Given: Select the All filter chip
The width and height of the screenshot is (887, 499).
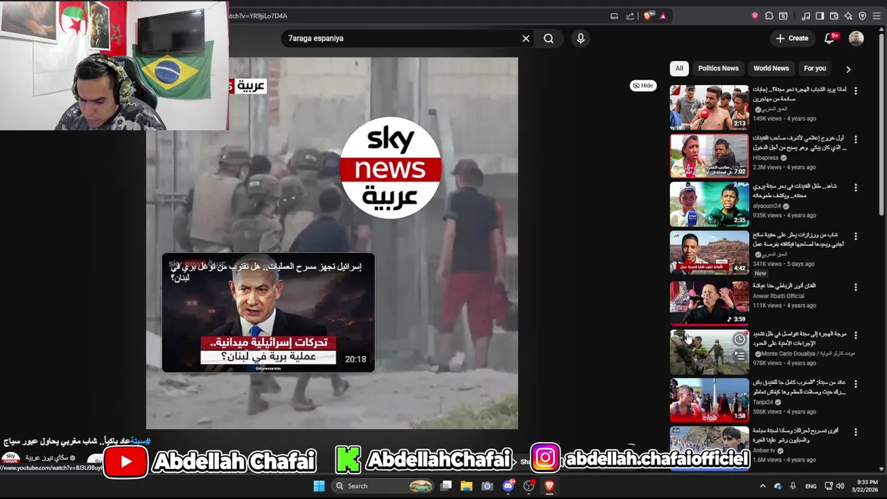Looking at the screenshot, I should 679,69.
